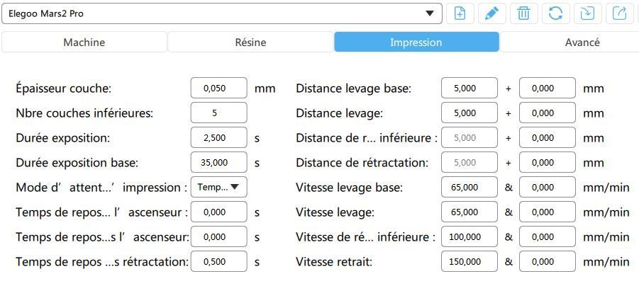Image resolution: width=639 pixels, height=286 pixels.
Task: Click the first Distance levage base field
Action: click(469, 88)
